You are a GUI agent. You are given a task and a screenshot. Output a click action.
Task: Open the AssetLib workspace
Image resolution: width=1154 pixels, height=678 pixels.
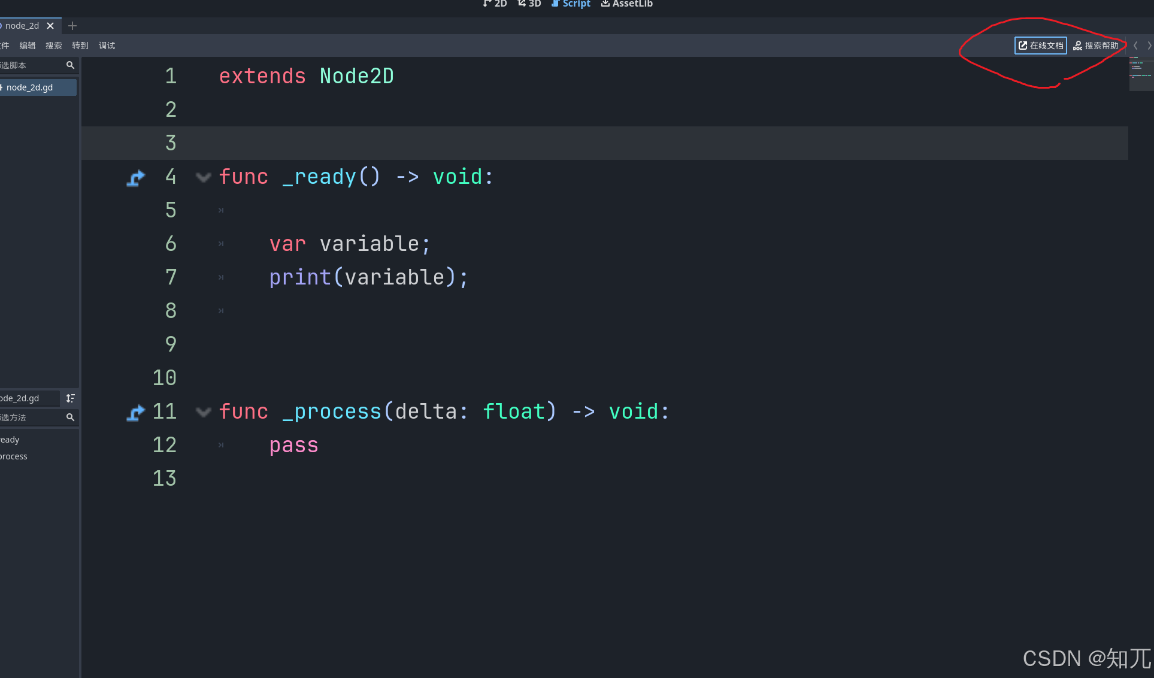[x=626, y=4]
